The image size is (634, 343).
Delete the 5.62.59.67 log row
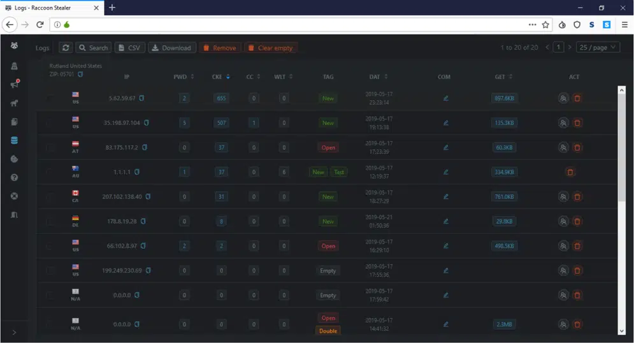pyautogui.click(x=577, y=98)
